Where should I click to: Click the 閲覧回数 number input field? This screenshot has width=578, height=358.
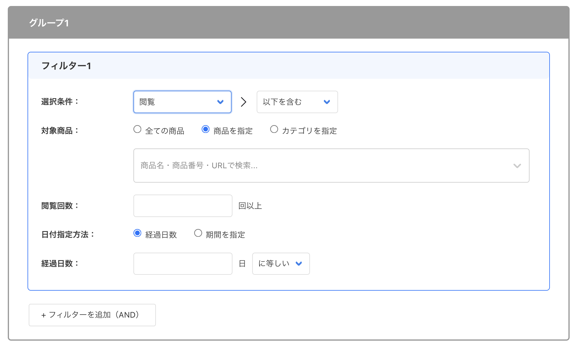click(x=182, y=205)
